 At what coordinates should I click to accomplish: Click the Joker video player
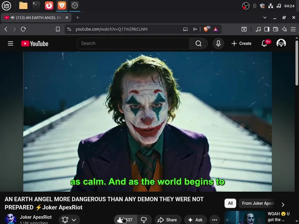[147, 122]
